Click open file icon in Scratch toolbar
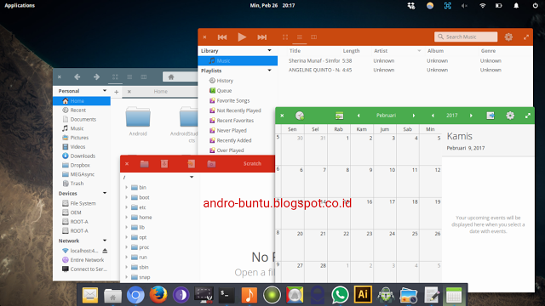The height and width of the screenshot is (306, 545). (x=144, y=164)
